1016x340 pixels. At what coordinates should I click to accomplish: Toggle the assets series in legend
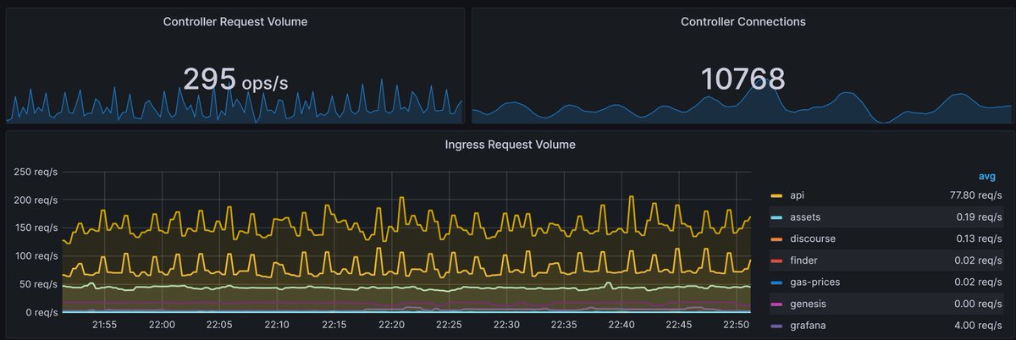point(804,217)
